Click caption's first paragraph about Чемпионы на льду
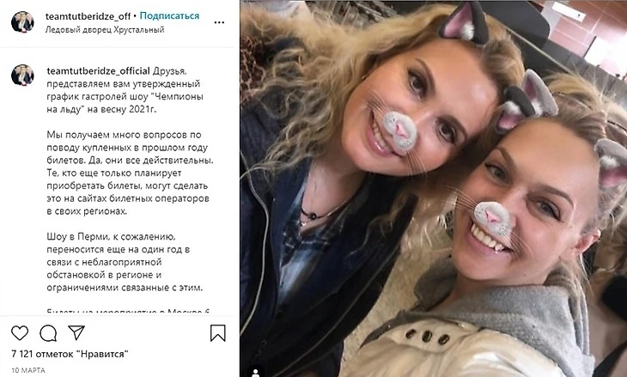 125,90
